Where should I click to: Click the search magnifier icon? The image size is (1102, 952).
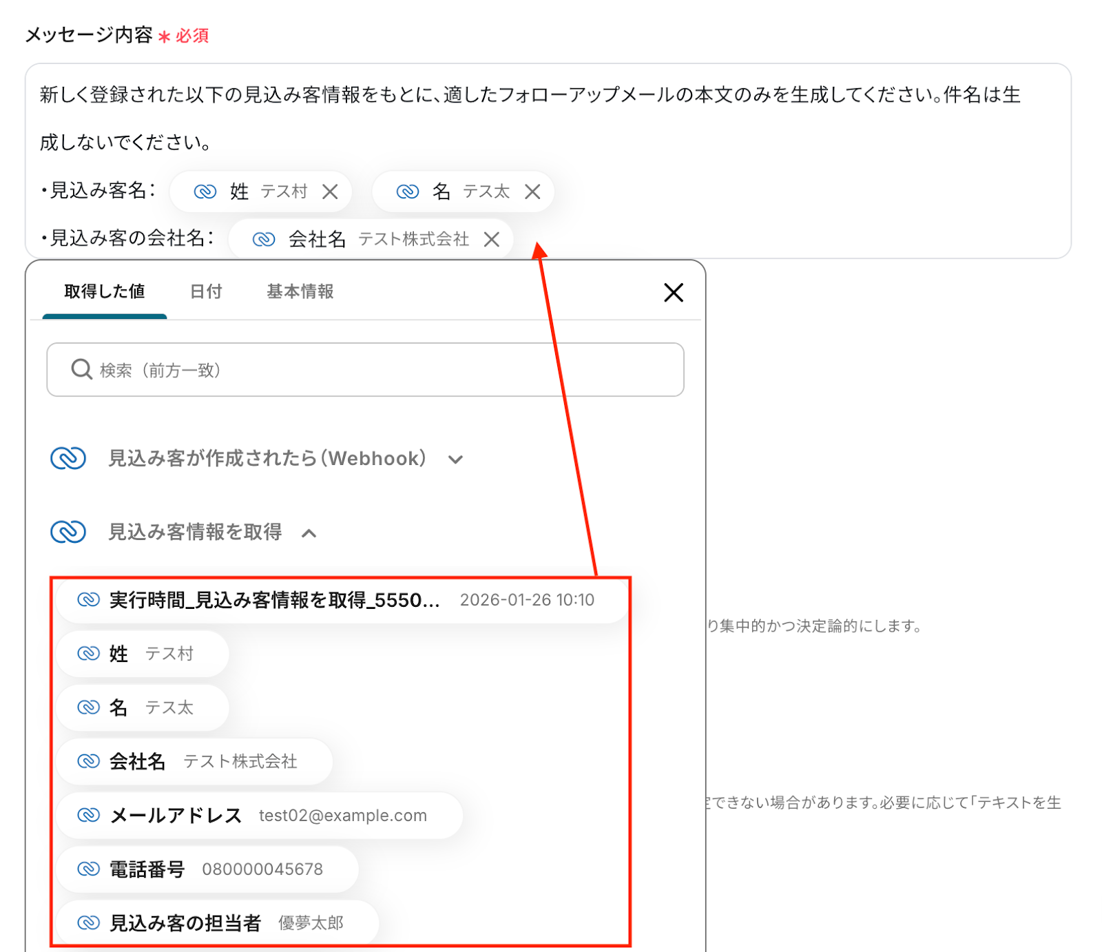tap(81, 370)
